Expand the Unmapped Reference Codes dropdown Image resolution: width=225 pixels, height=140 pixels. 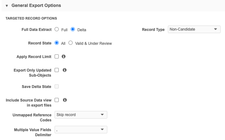(81, 115)
